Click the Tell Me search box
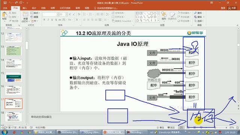The height and width of the screenshot is (135, 240). (106, 8)
